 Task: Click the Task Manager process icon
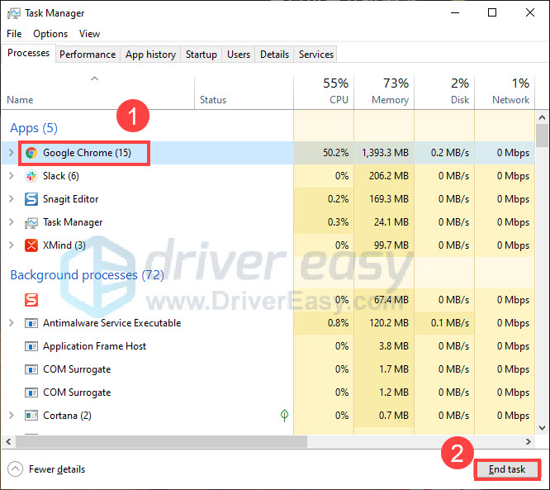[31, 222]
